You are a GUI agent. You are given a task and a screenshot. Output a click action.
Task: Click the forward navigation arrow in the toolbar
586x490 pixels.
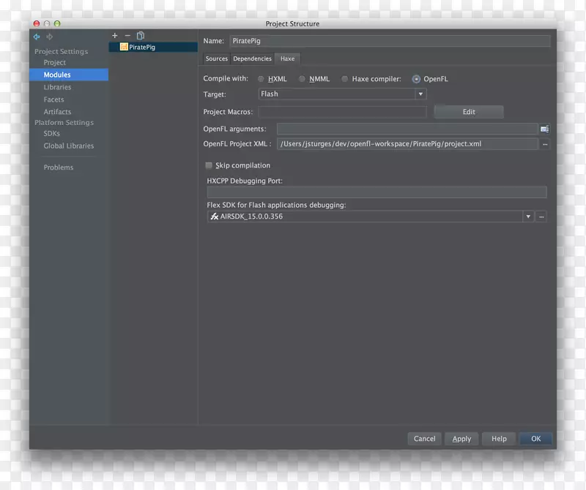pos(49,36)
